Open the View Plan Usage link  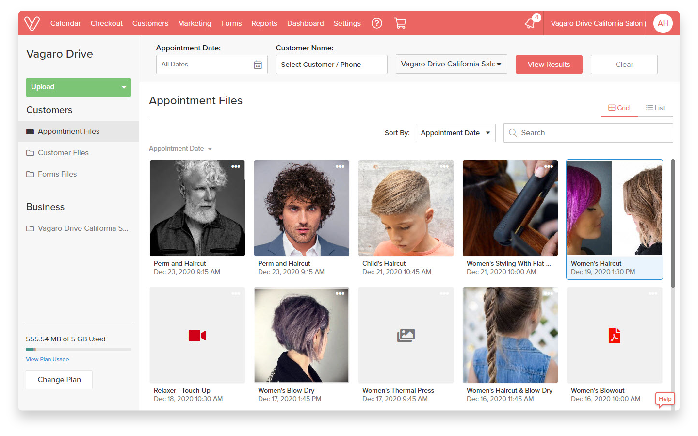[x=47, y=359]
